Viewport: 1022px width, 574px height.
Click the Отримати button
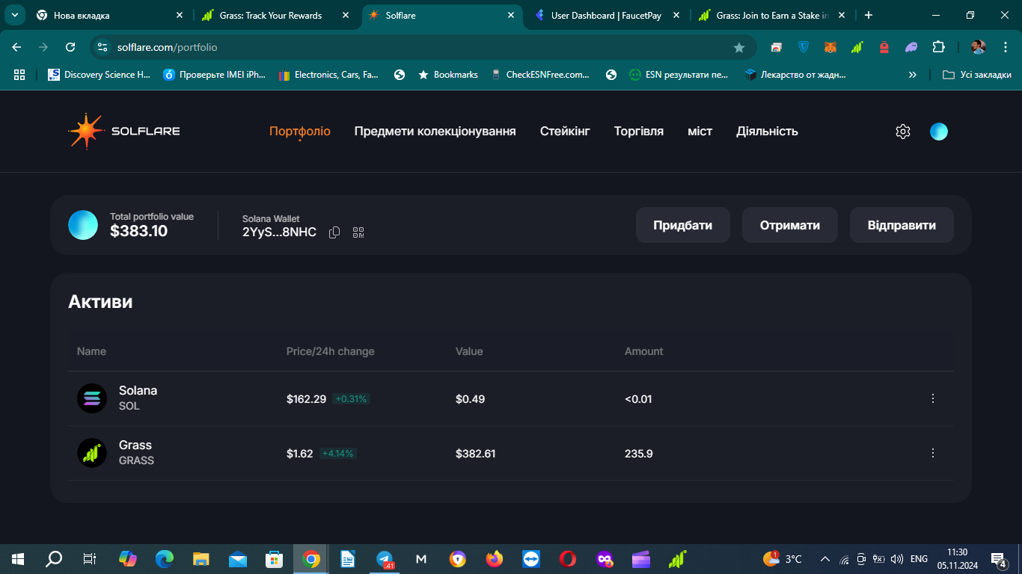790,225
